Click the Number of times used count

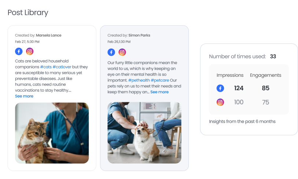pyautogui.click(x=273, y=57)
